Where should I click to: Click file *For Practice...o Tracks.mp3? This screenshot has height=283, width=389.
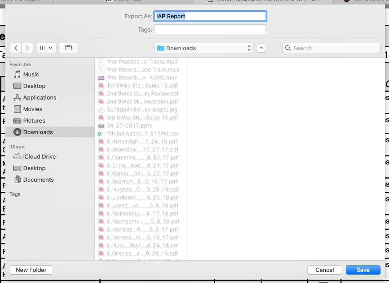coord(140,62)
